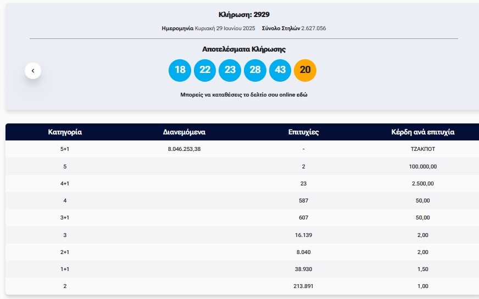The image size is (479, 299).
Task: Open the online ticket submission link
Action: tap(244, 95)
